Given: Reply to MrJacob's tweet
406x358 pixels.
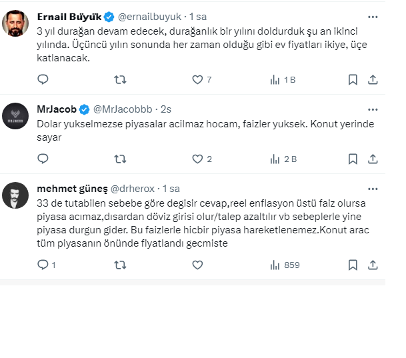Looking at the screenshot, I should [43, 159].
